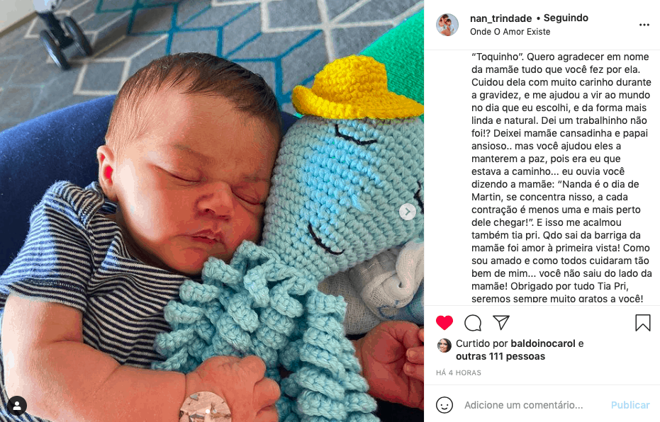Click baldoinocarol's small avatar
The height and width of the screenshot is (422, 660).
point(444,346)
